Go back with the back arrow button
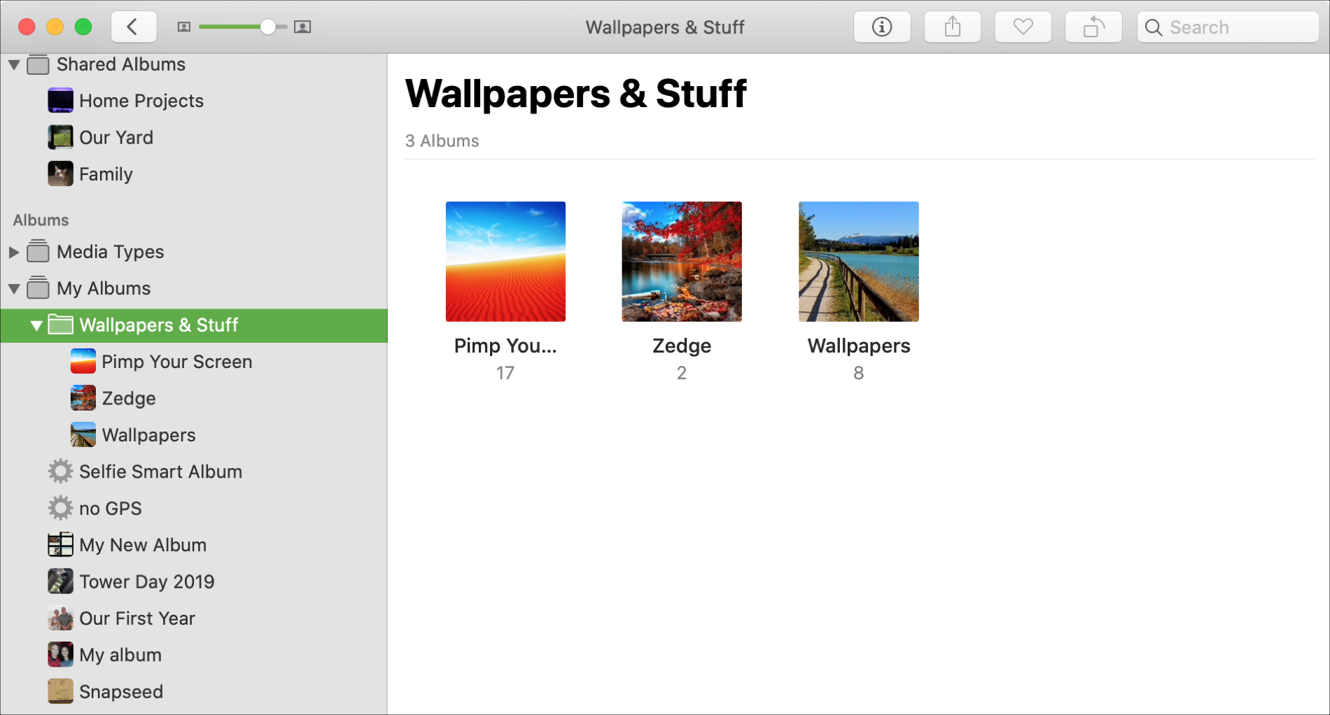Screen dimensions: 1330x715 pos(133,27)
